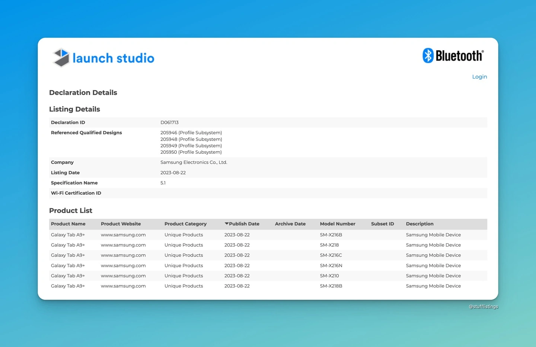
Task: Sort by the Product Name column header
Action: coord(68,224)
